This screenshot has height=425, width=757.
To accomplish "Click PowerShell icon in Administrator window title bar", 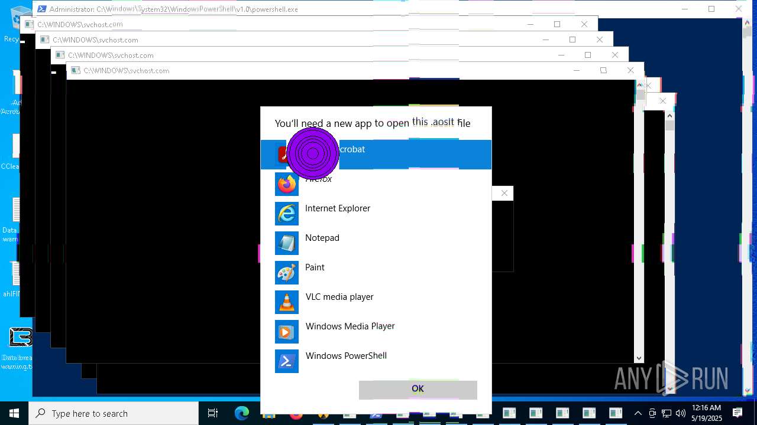I will coord(41,9).
